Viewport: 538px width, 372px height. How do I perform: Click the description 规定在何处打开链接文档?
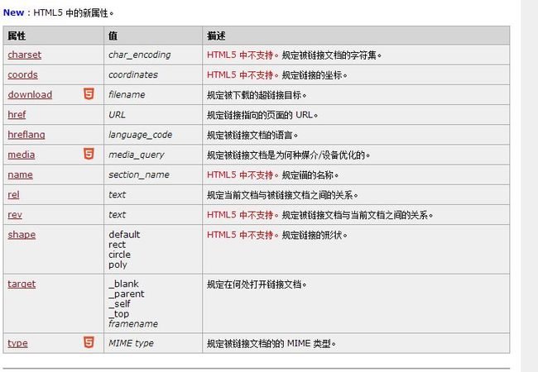pyautogui.click(x=257, y=284)
